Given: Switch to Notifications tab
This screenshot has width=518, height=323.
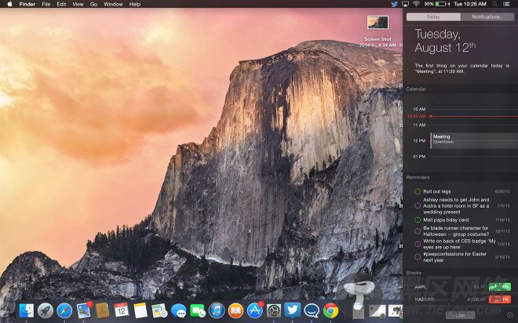Looking at the screenshot, I should tap(487, 16).
